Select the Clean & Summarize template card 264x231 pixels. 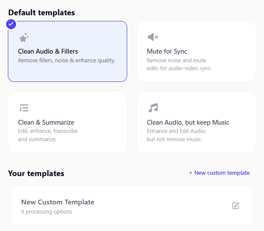click(68, 122)
